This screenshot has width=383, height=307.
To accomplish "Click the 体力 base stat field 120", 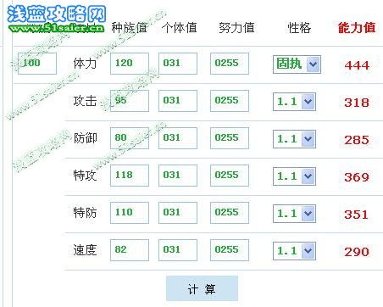I will pos(130,64).
